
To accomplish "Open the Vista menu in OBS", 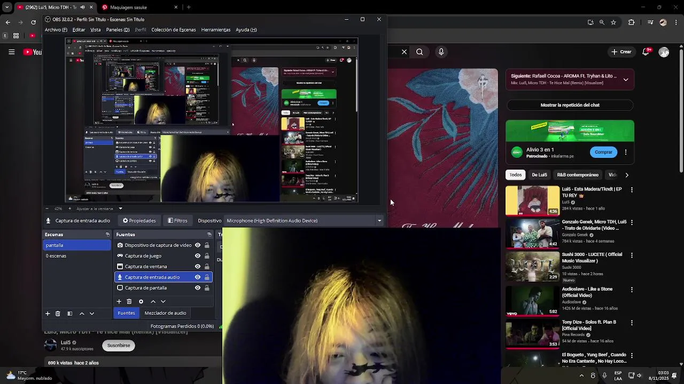I will click(x=95, y=30).
